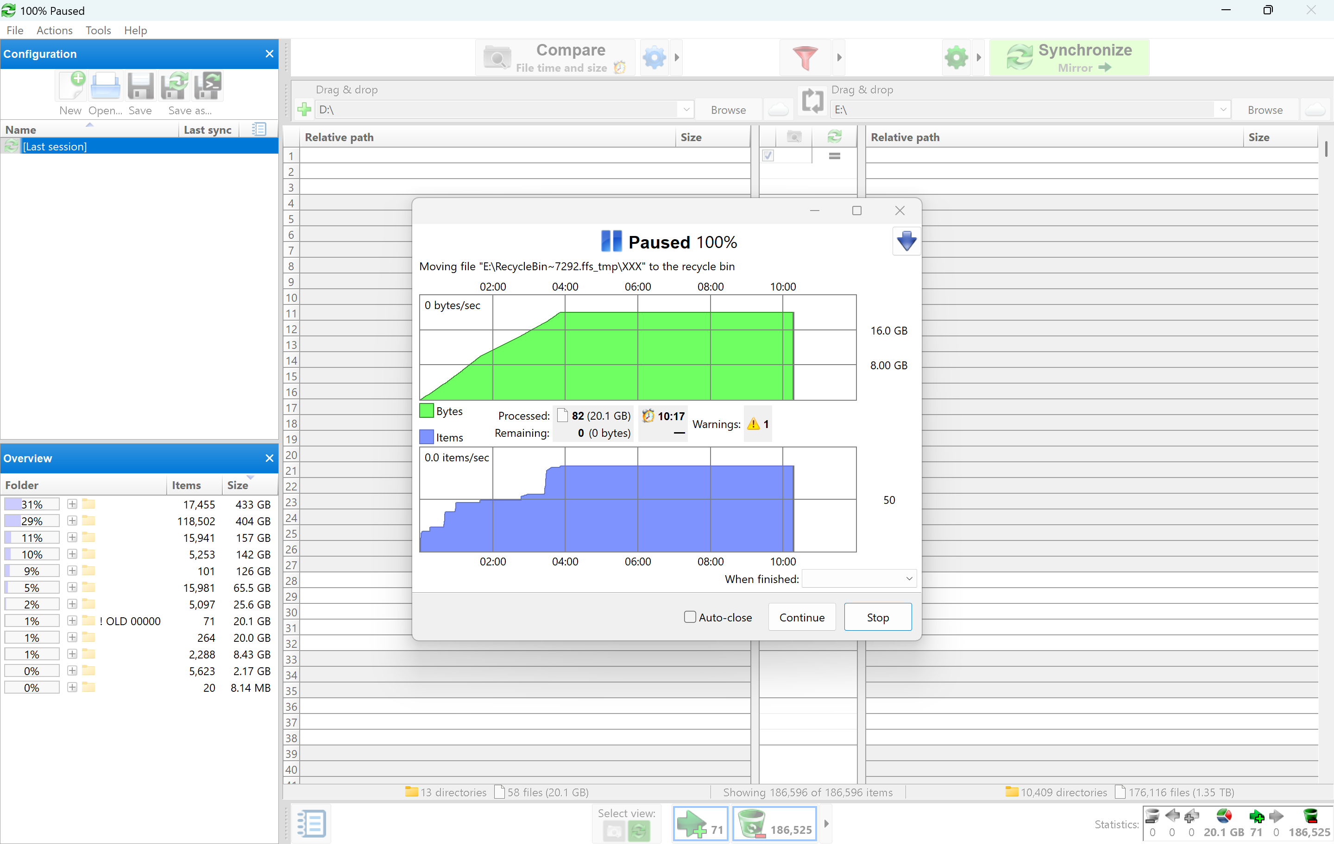The height and width of the screenshot is (844, 1334).
Task: Click the action column sync icon header
Action: [834, 137]
